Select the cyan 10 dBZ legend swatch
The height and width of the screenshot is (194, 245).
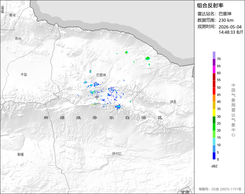point(214,141)
